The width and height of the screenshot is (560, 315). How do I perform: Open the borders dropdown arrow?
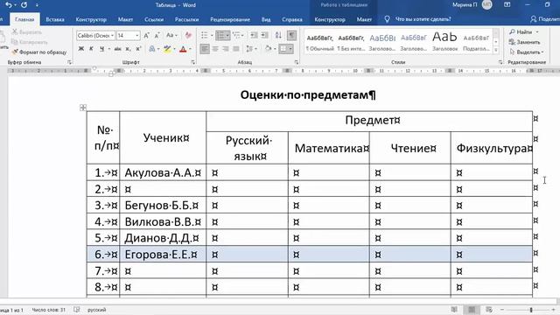click(290, 49)
